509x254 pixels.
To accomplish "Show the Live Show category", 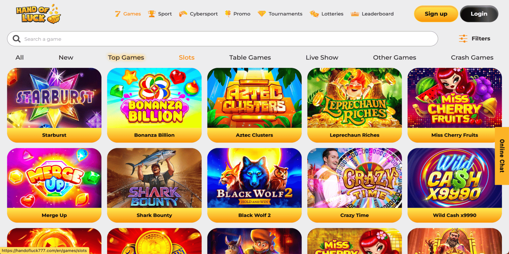I will point(322,57).
